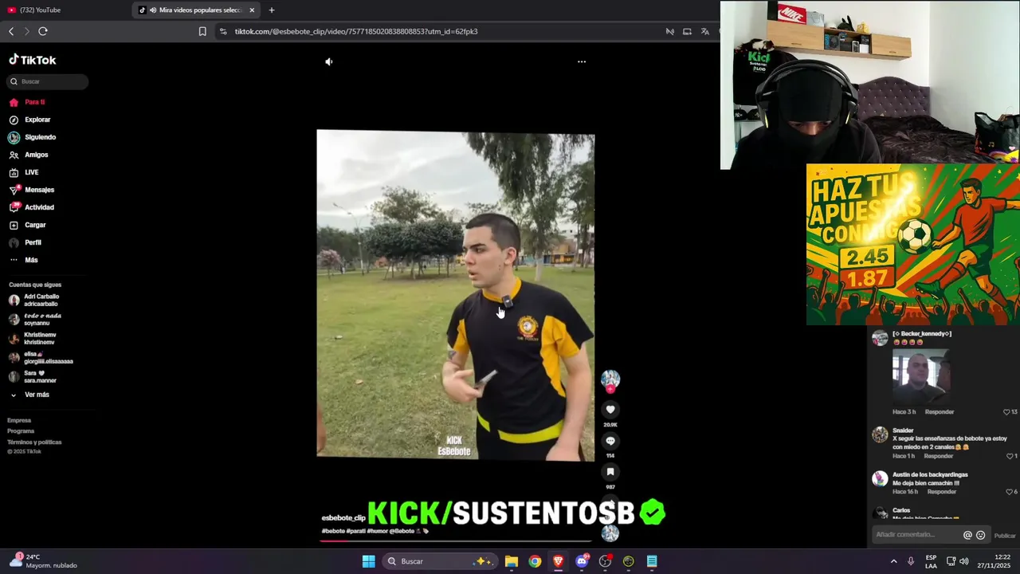
Task: Click the taskbar Buscar search box
Action: pyautogui.click(x=438, y=561)
